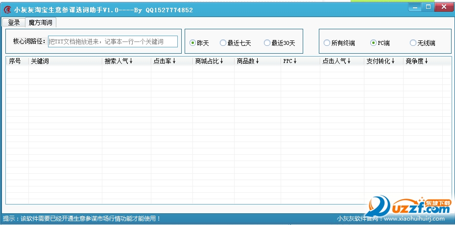Close the 小灰灰 application window
The width and height of the screenshot is (455, 225).
click(444, 7)
